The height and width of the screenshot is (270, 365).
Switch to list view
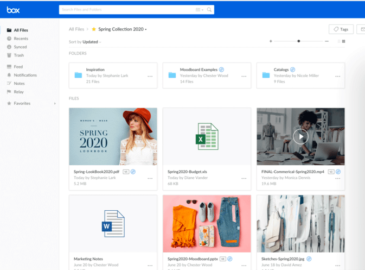point(339,41)
